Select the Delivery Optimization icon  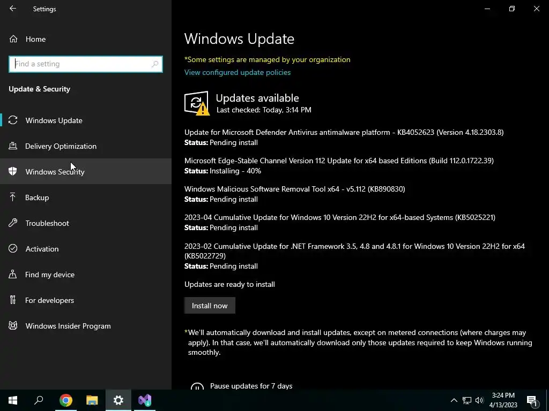pyautogui.click(x=13, y=146)
